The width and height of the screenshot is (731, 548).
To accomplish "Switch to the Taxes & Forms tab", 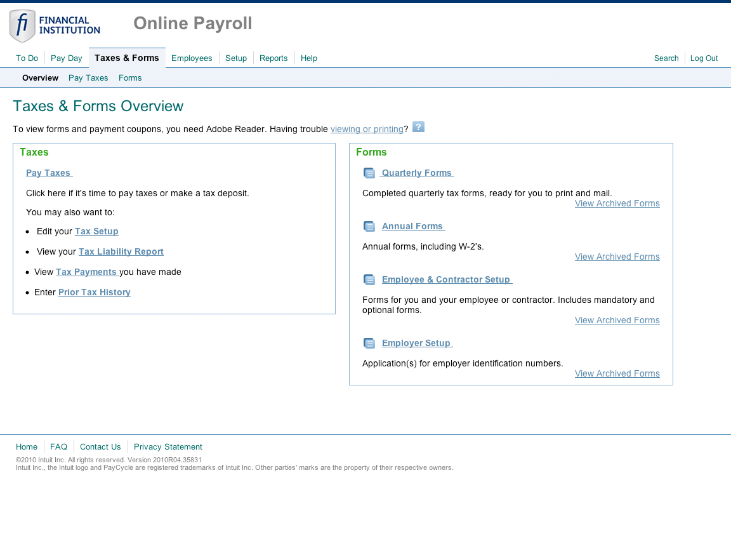I will (x=126, y=58).
